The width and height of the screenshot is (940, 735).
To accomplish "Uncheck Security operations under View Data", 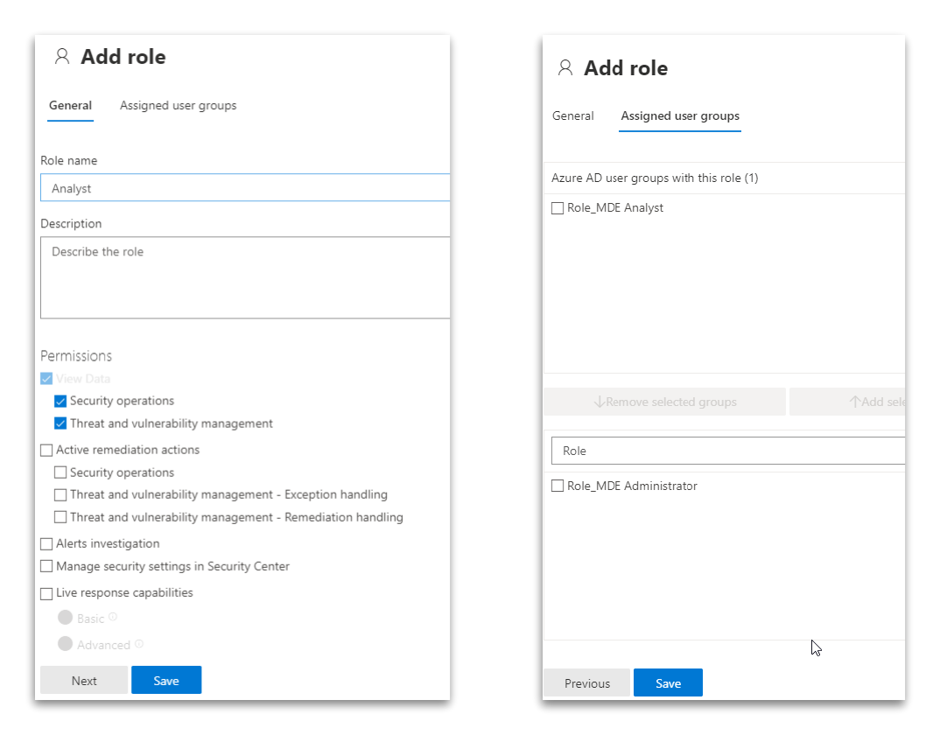I will 60,401.
